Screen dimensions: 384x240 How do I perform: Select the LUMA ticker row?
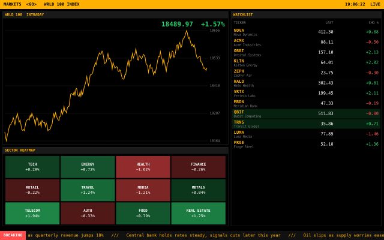pos(306,134)
